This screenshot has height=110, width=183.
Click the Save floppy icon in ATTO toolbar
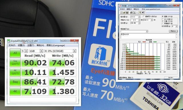(127, 12)
